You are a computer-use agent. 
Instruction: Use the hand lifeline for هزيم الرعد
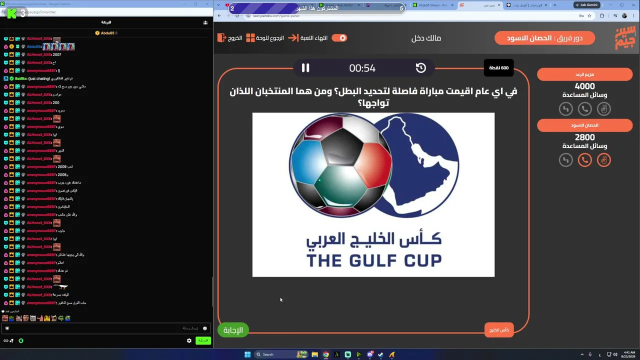[x=604, y=109]
